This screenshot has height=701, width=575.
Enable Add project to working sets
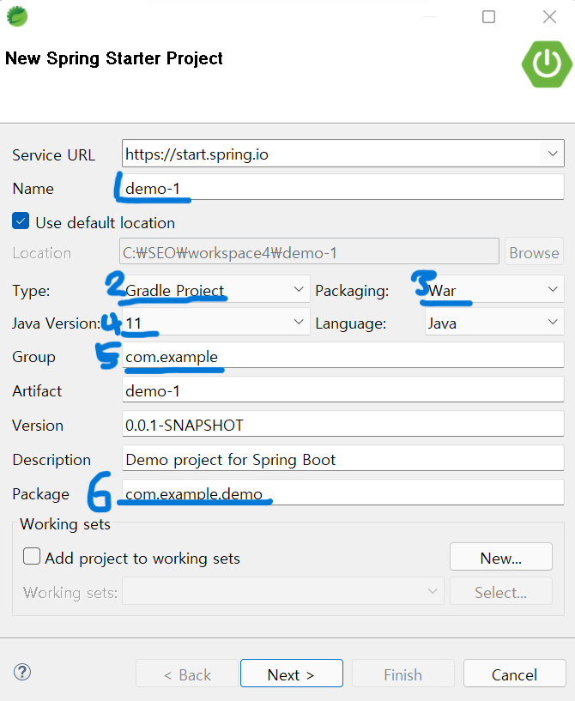point(32,557)
